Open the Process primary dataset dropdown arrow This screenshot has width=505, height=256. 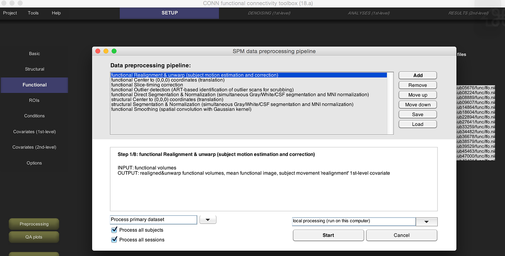point(208,220)
